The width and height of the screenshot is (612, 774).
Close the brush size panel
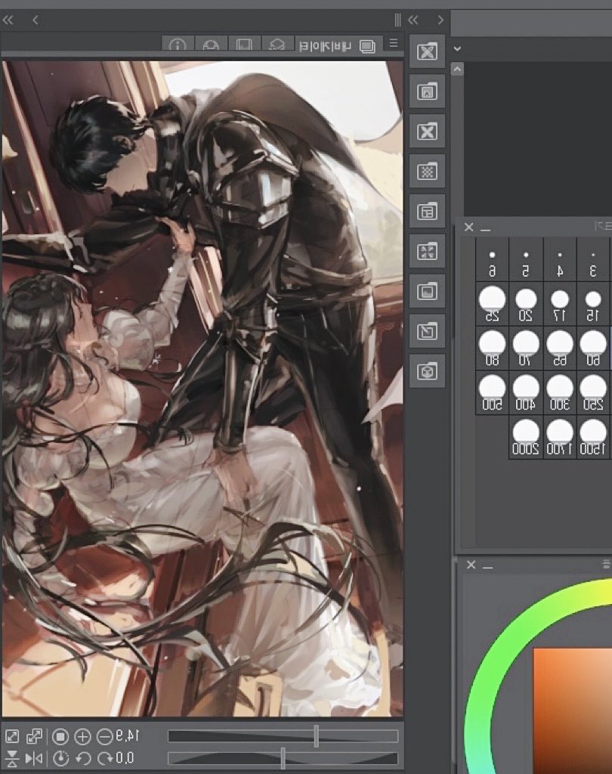(x=469, y=227)
